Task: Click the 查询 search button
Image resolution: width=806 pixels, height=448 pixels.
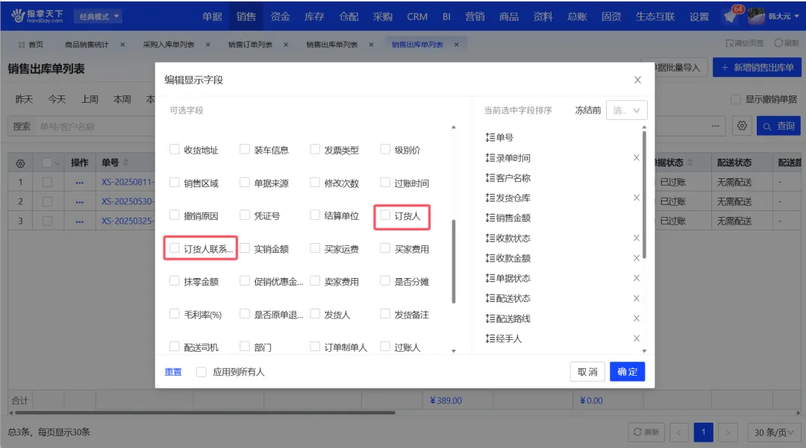Action: 778,126
